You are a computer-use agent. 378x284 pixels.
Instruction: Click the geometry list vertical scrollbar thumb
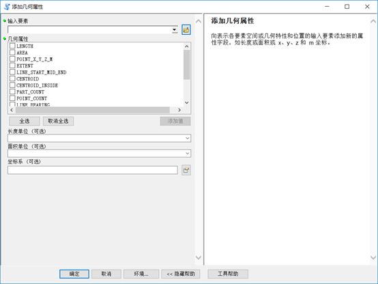point(186,65)
